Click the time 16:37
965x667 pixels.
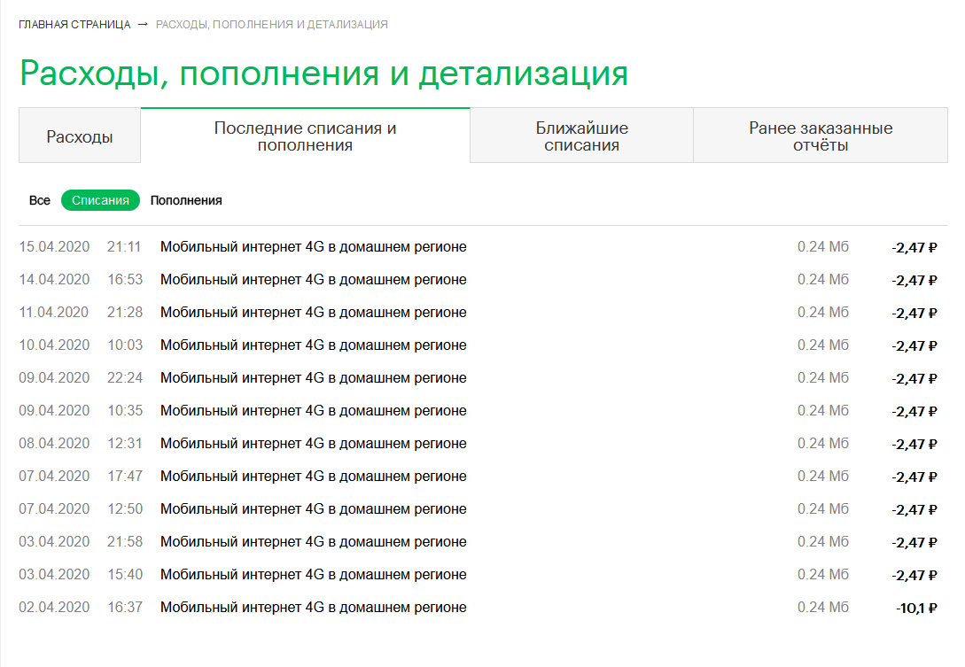125,608
